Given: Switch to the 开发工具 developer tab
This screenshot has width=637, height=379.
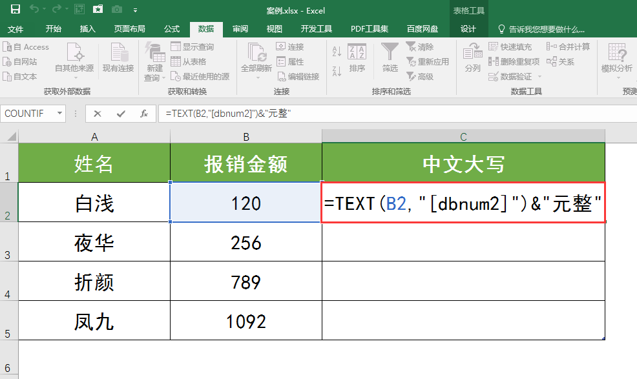Looking at the screenshot, I should point(316,29).
